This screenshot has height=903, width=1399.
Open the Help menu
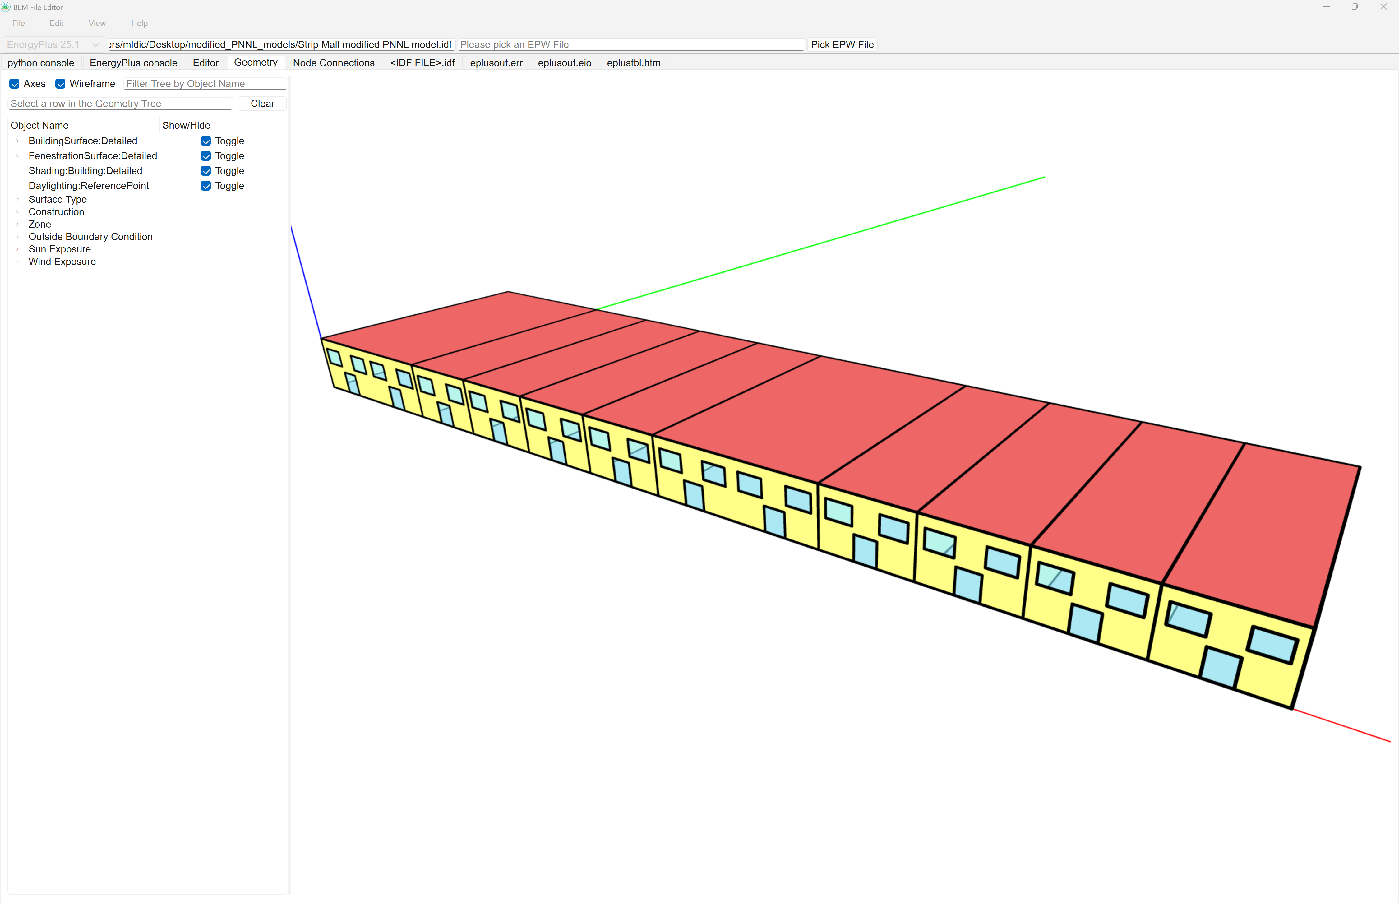(x=140, y=23)
